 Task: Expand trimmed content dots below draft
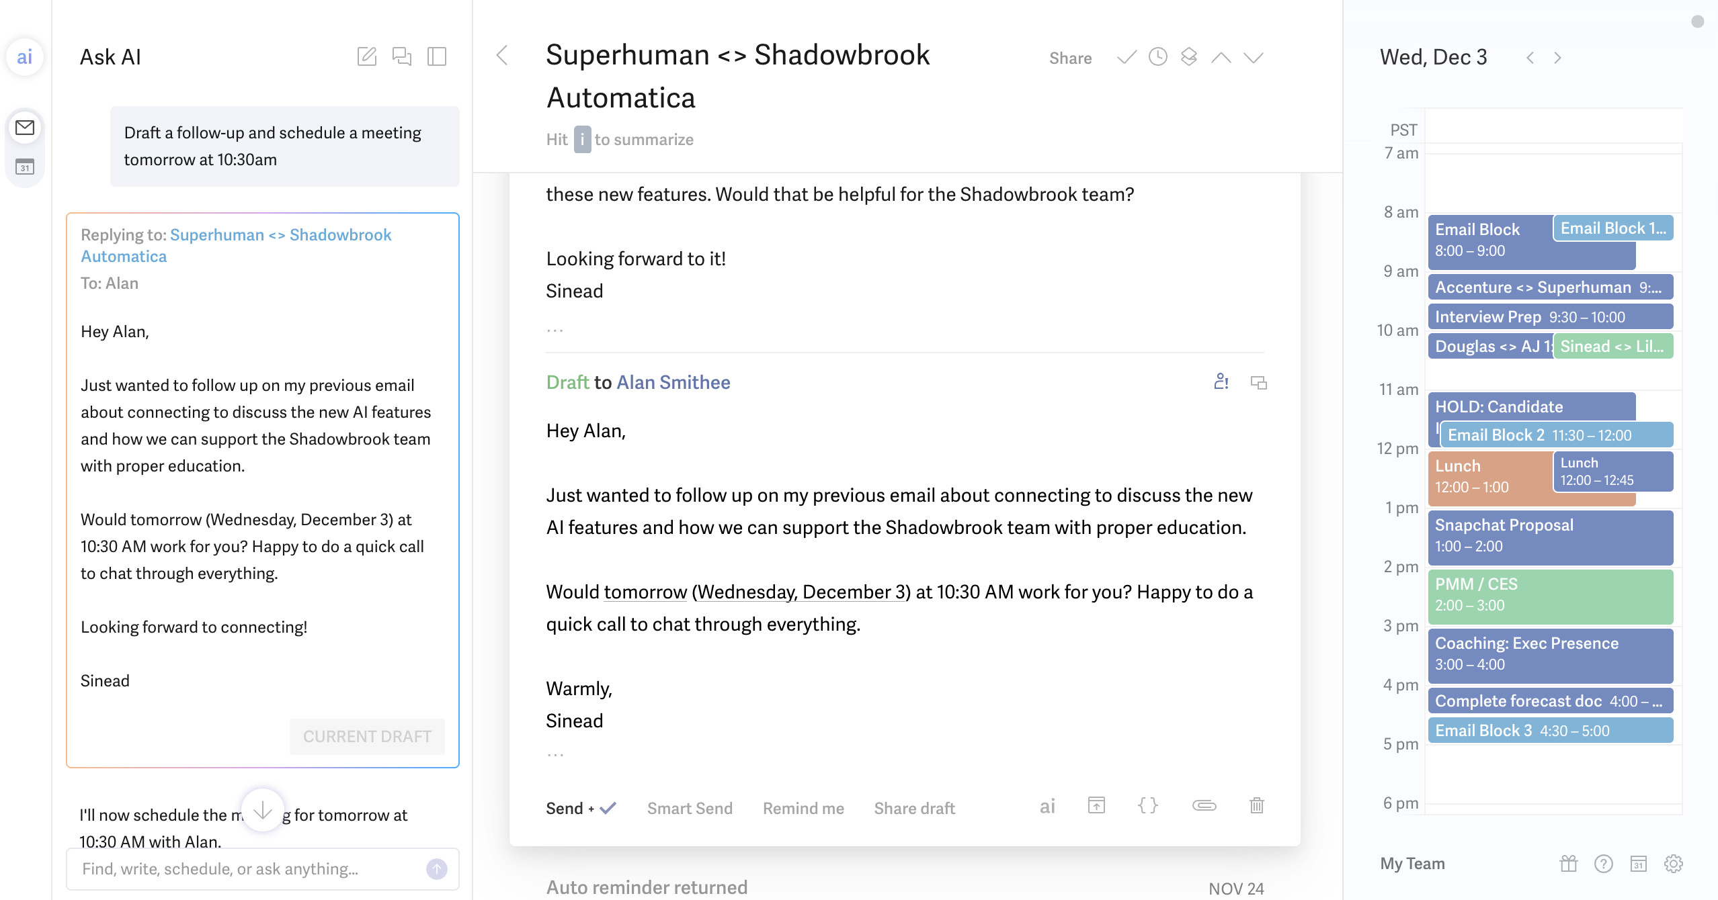(555, 755)
